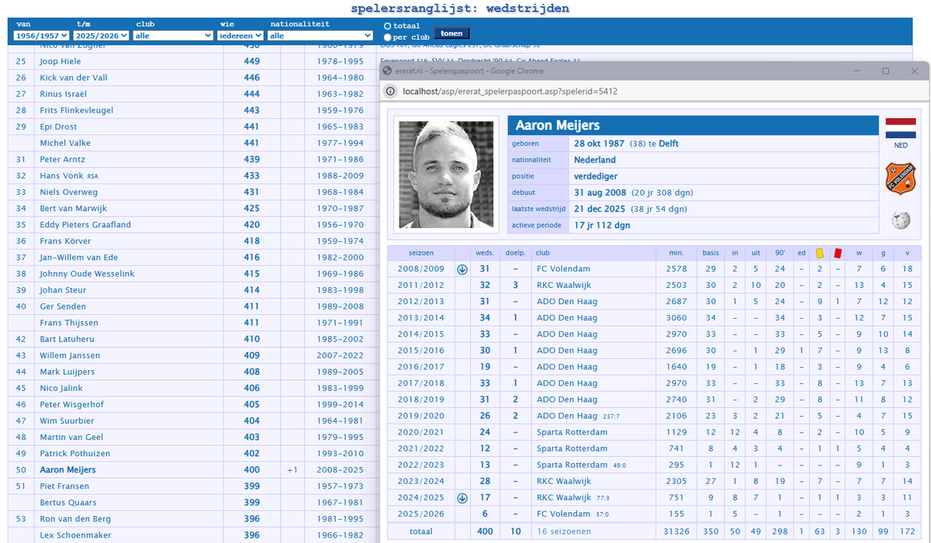This screenshot has height=543, width=931.
Task: Open the Wikipedia globe icon link
Action: pyautogui.click(x=900, y=221)
